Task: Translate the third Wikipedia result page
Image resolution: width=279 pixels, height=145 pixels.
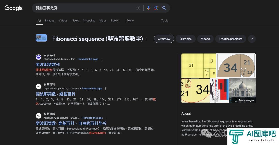Action: 92,118
